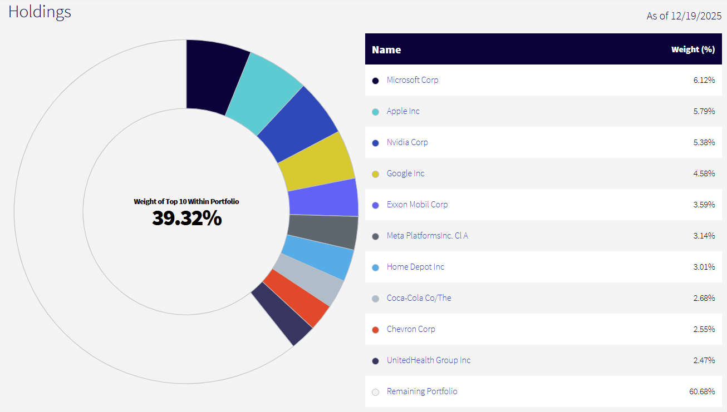Open the Microsoft Corp holding link
The height and width of the screenshot is (412, 727).
click(x=412, y=80)
